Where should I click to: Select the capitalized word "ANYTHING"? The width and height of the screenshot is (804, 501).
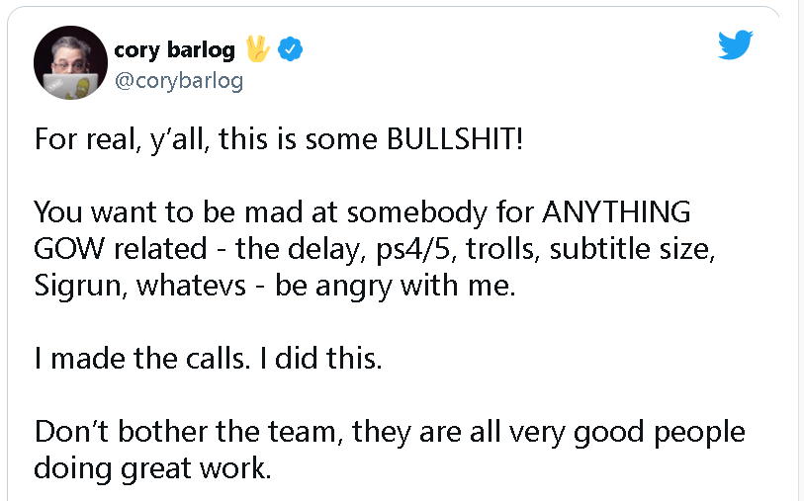[616, 211]
